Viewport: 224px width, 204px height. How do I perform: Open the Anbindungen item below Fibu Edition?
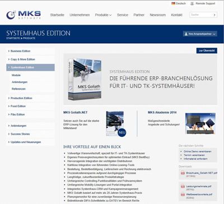[x=30, y=126]
